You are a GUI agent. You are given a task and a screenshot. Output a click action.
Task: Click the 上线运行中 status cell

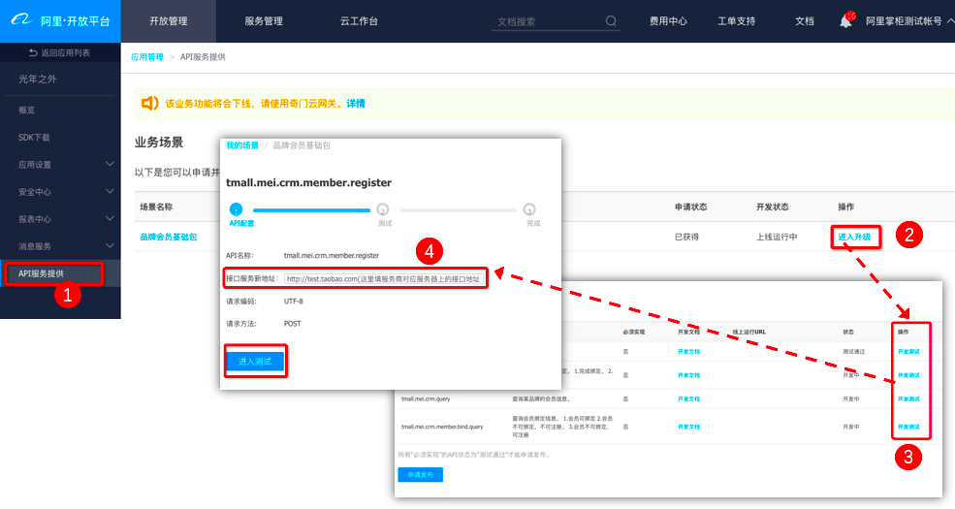click(x=777, y=237)
